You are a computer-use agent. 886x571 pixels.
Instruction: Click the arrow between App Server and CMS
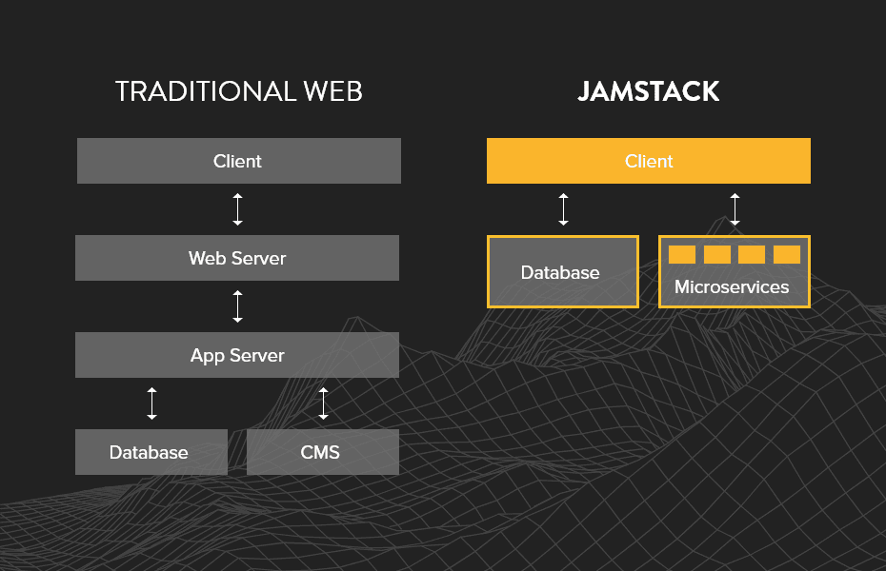click(323, 403)
